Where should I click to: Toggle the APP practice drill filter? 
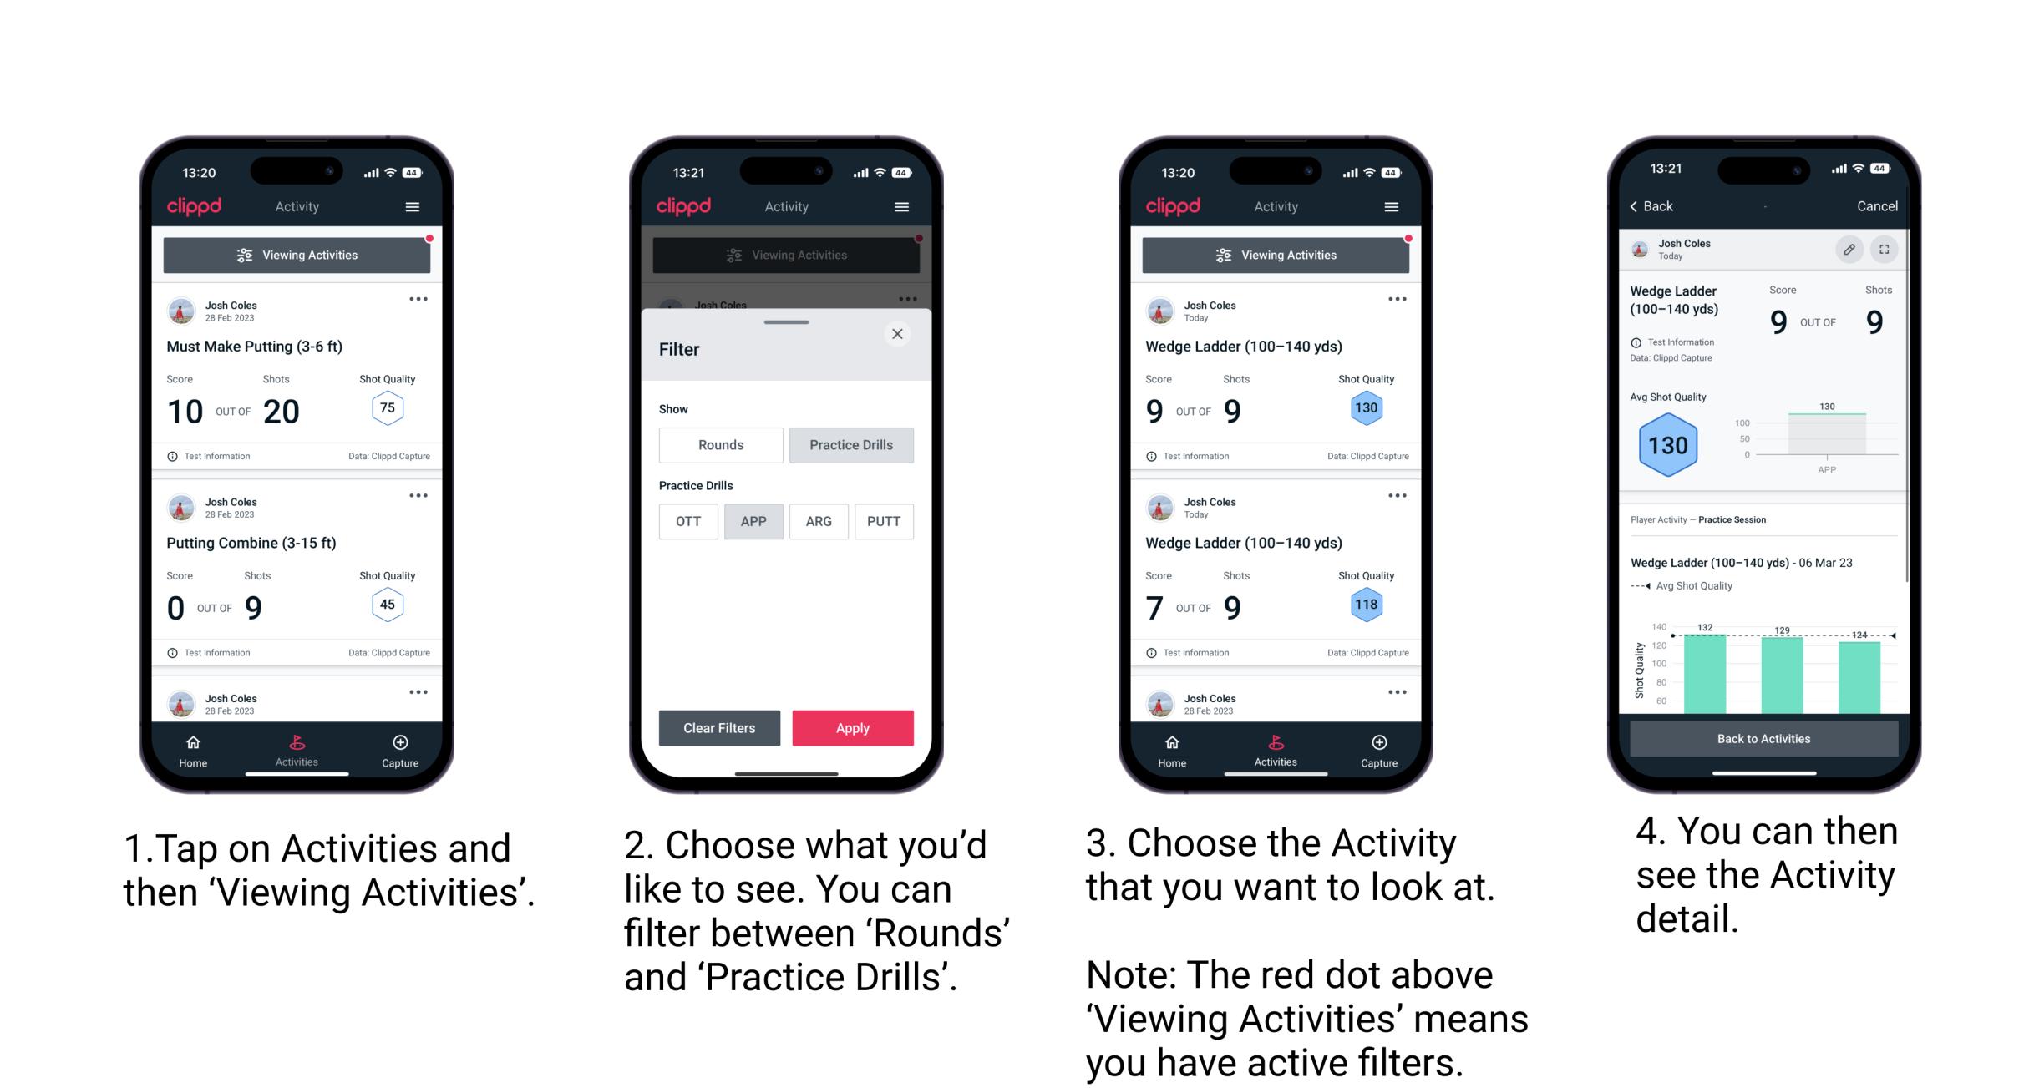point(753,521)
